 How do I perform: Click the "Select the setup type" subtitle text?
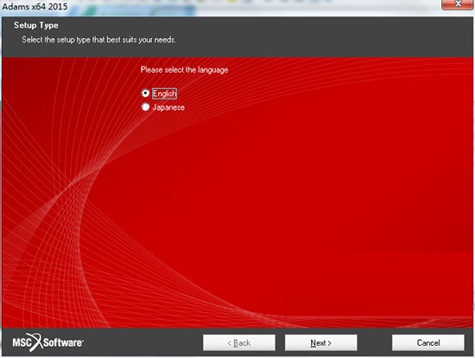[98, 40]
